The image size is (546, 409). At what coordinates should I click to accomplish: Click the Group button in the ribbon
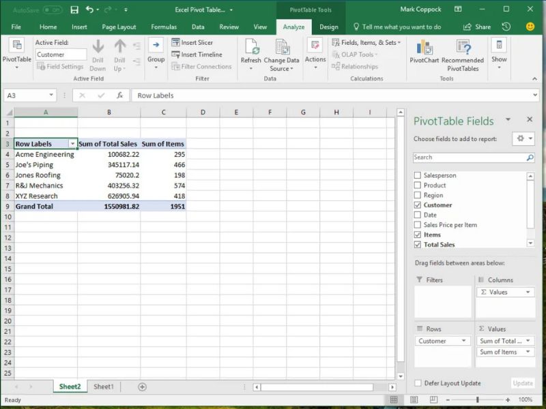(156, 51)
